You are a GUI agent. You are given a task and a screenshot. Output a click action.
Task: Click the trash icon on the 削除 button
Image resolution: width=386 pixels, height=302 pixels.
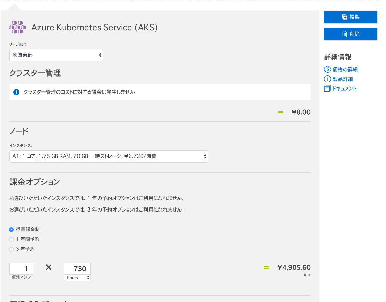(345, 34)
